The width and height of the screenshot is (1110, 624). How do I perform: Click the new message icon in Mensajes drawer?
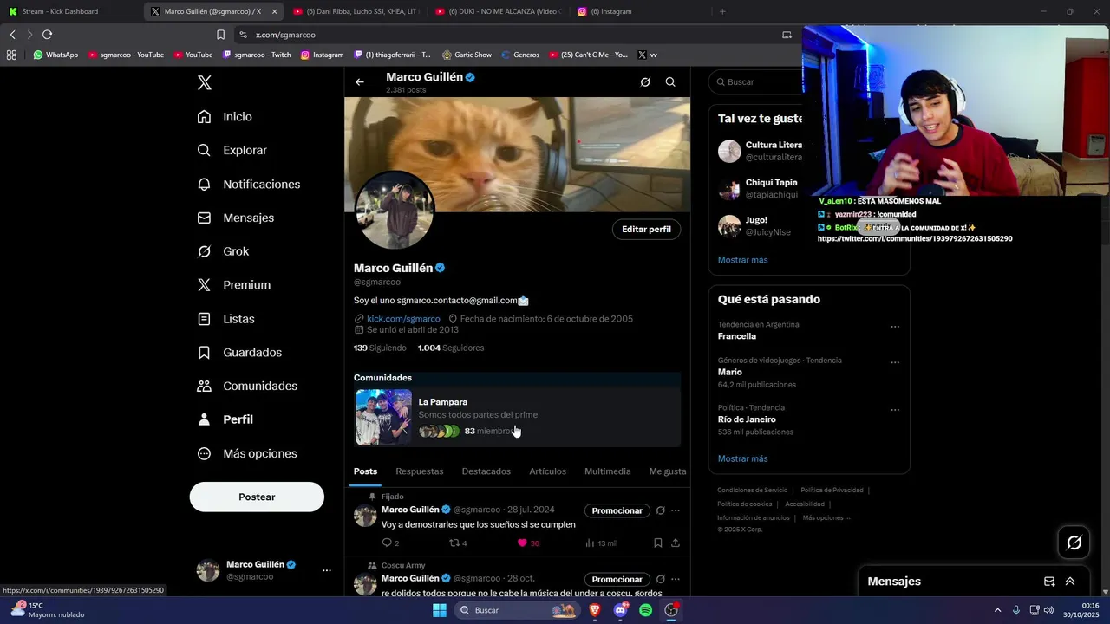[1049, 582]
